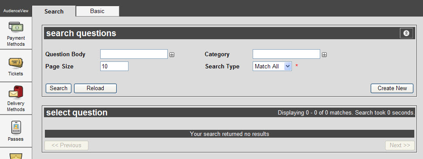Click the plus icon beside Question Body

[x=172, y=55]
